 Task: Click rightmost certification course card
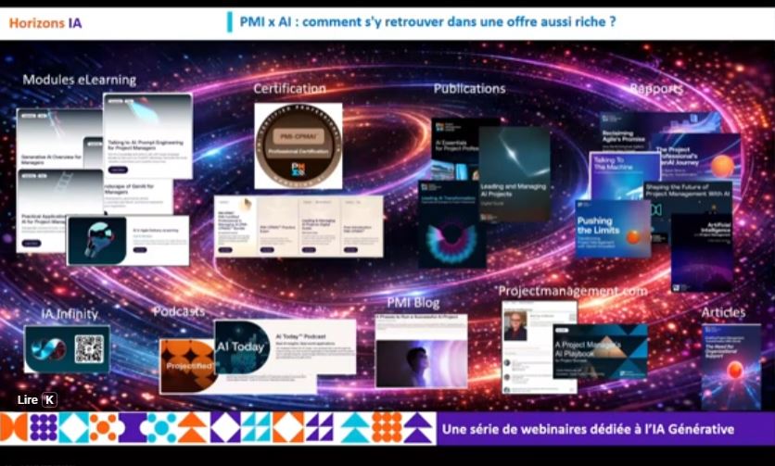[x=362, y=226]
